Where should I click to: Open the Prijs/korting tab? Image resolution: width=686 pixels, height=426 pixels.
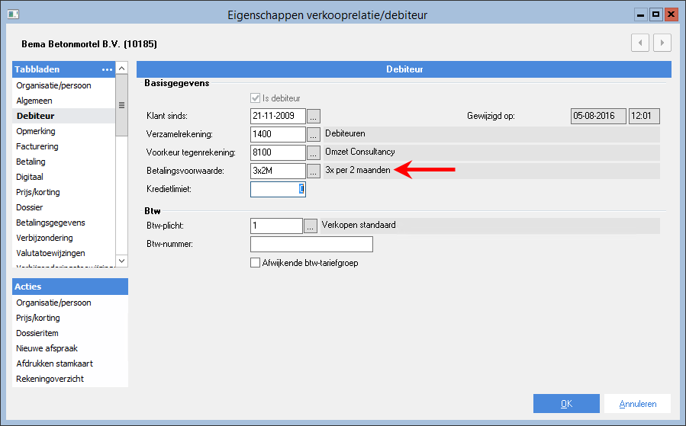[x=64, y=192]
